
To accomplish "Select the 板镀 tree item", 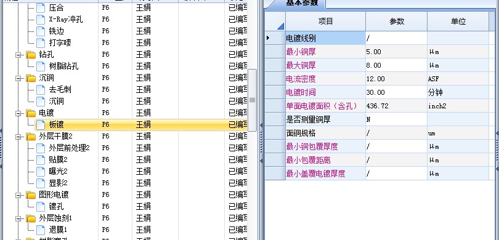I will 56,124.
